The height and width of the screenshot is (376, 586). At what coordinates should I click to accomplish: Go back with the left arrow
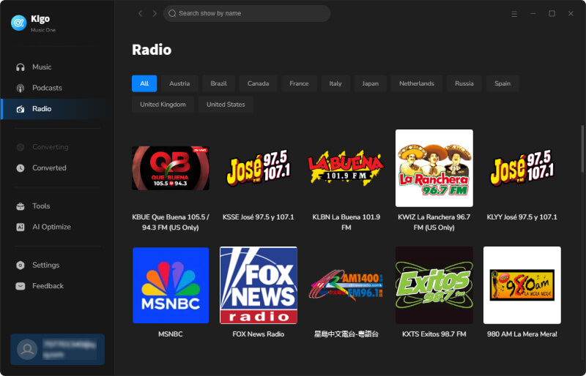tap(141, 13)
